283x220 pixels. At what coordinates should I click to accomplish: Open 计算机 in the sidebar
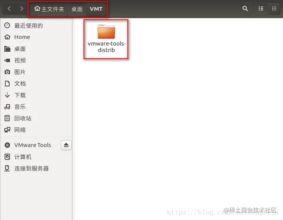pyautogui.click(x=36, y=157)
